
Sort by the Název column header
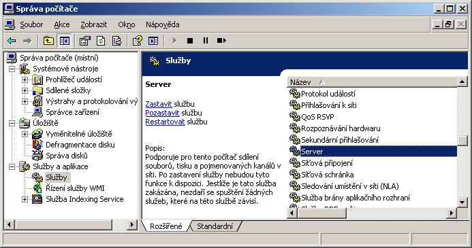[x=372, y=82]
